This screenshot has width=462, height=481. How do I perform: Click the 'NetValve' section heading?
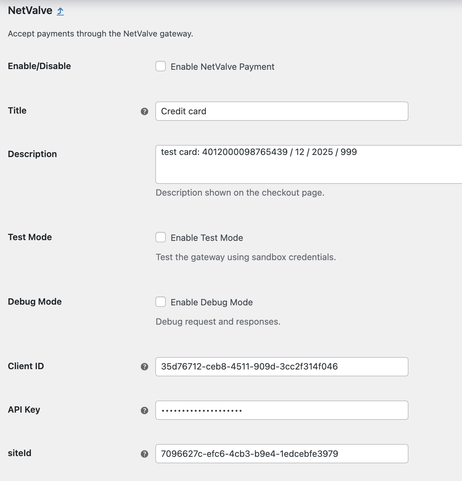pyautogui.click(x=30, y=11)
